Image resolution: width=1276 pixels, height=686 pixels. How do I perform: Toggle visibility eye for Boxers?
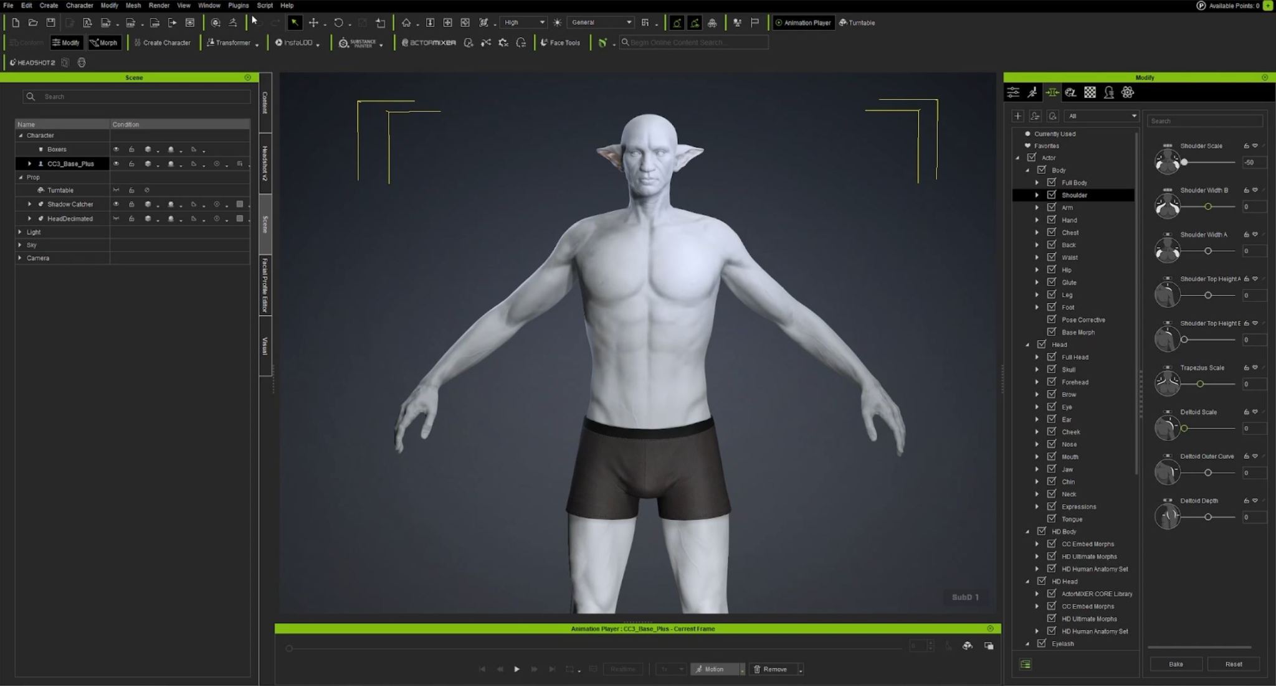[x=116, y=149]
